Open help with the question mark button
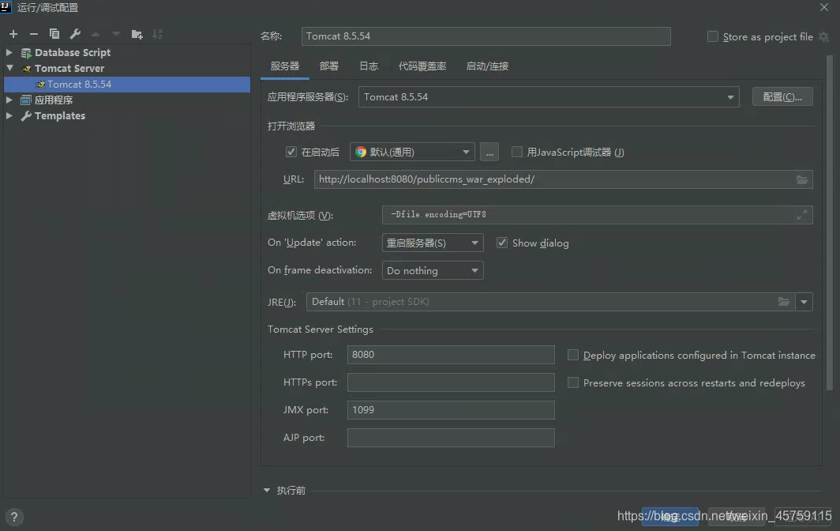Viewport: 840px width, 531px height. pyautogui.click(x=14, y=517)
